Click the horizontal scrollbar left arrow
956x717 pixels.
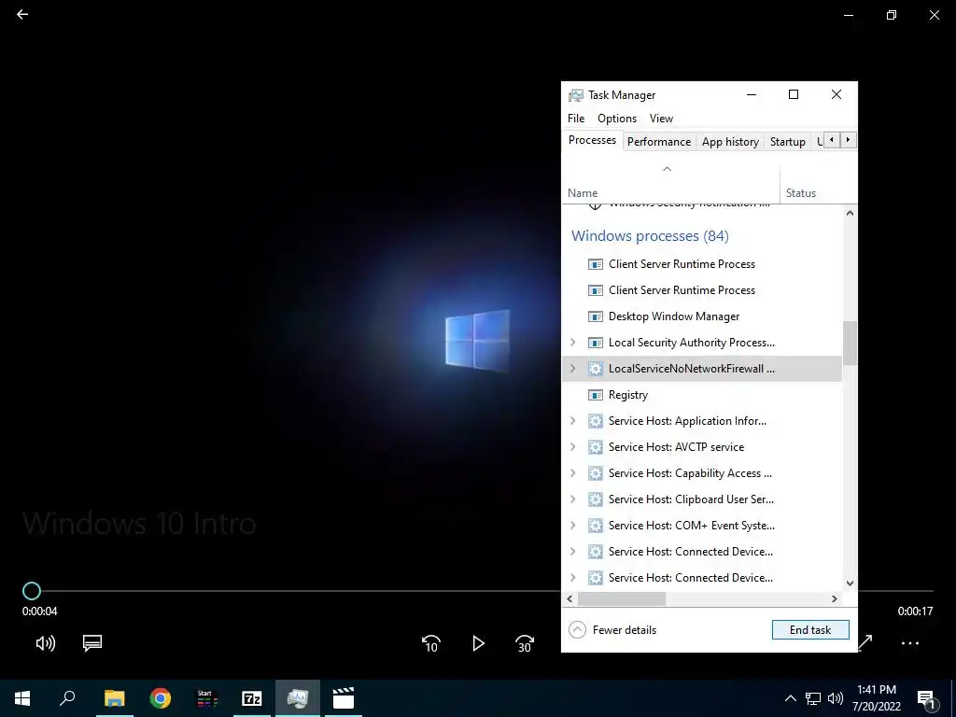point(569,599)
